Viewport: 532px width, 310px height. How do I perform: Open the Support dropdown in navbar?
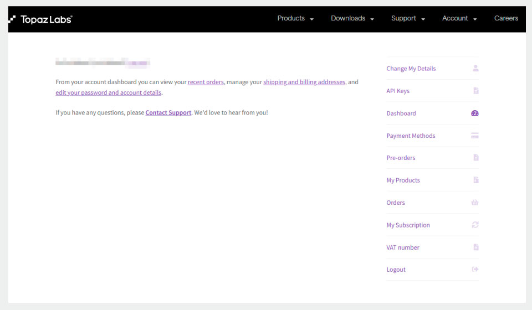(408, 18)
